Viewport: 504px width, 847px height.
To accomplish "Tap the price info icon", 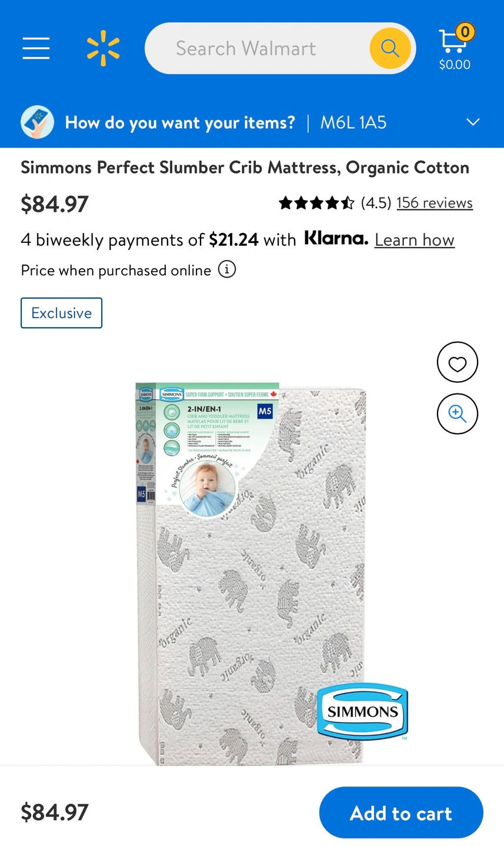I will pyautogui.click(x=227, y=270).
